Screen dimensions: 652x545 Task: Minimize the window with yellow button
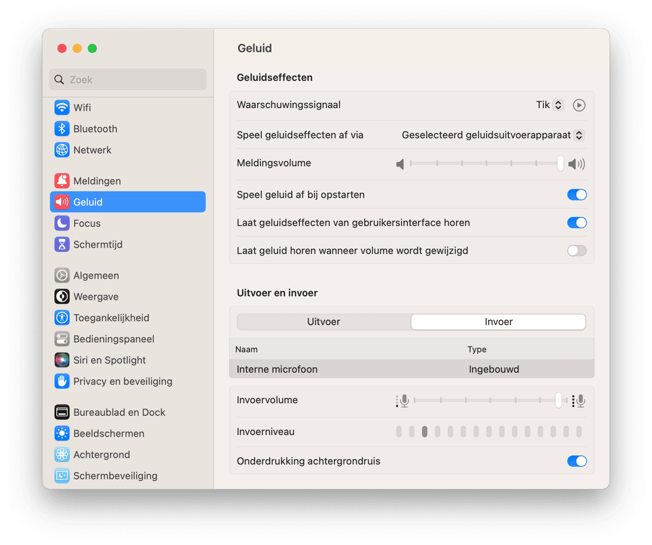(x=77, y=48)
